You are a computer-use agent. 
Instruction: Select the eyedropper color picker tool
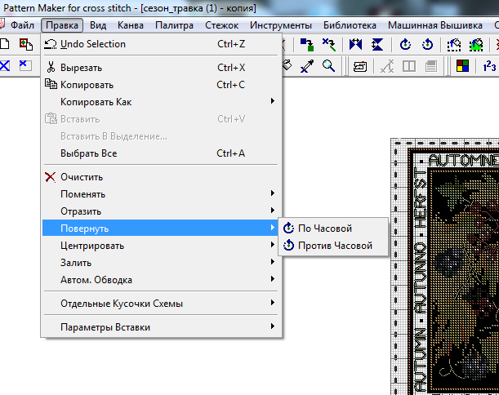[x=308, y=65]
